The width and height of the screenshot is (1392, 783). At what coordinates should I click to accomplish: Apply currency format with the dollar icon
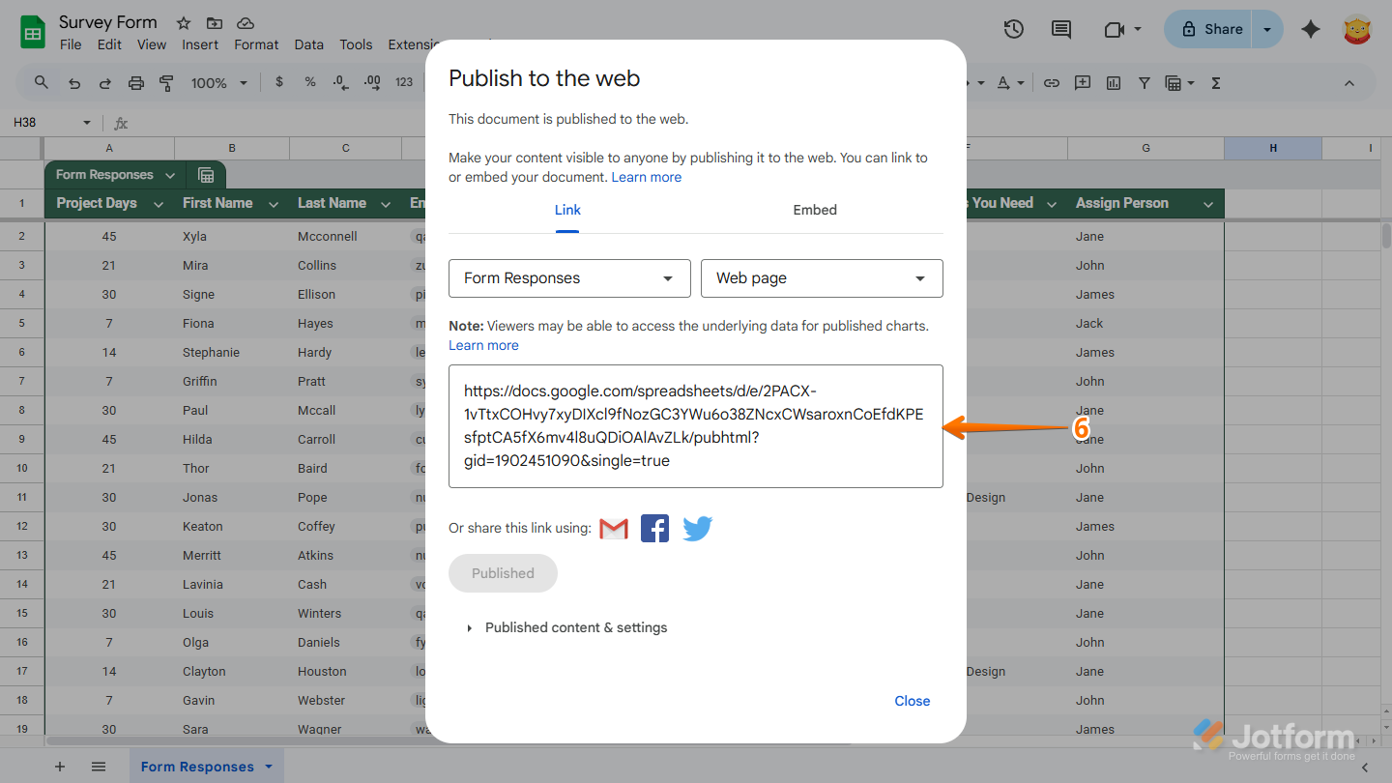pyautogui.click(x=279, y=82)
